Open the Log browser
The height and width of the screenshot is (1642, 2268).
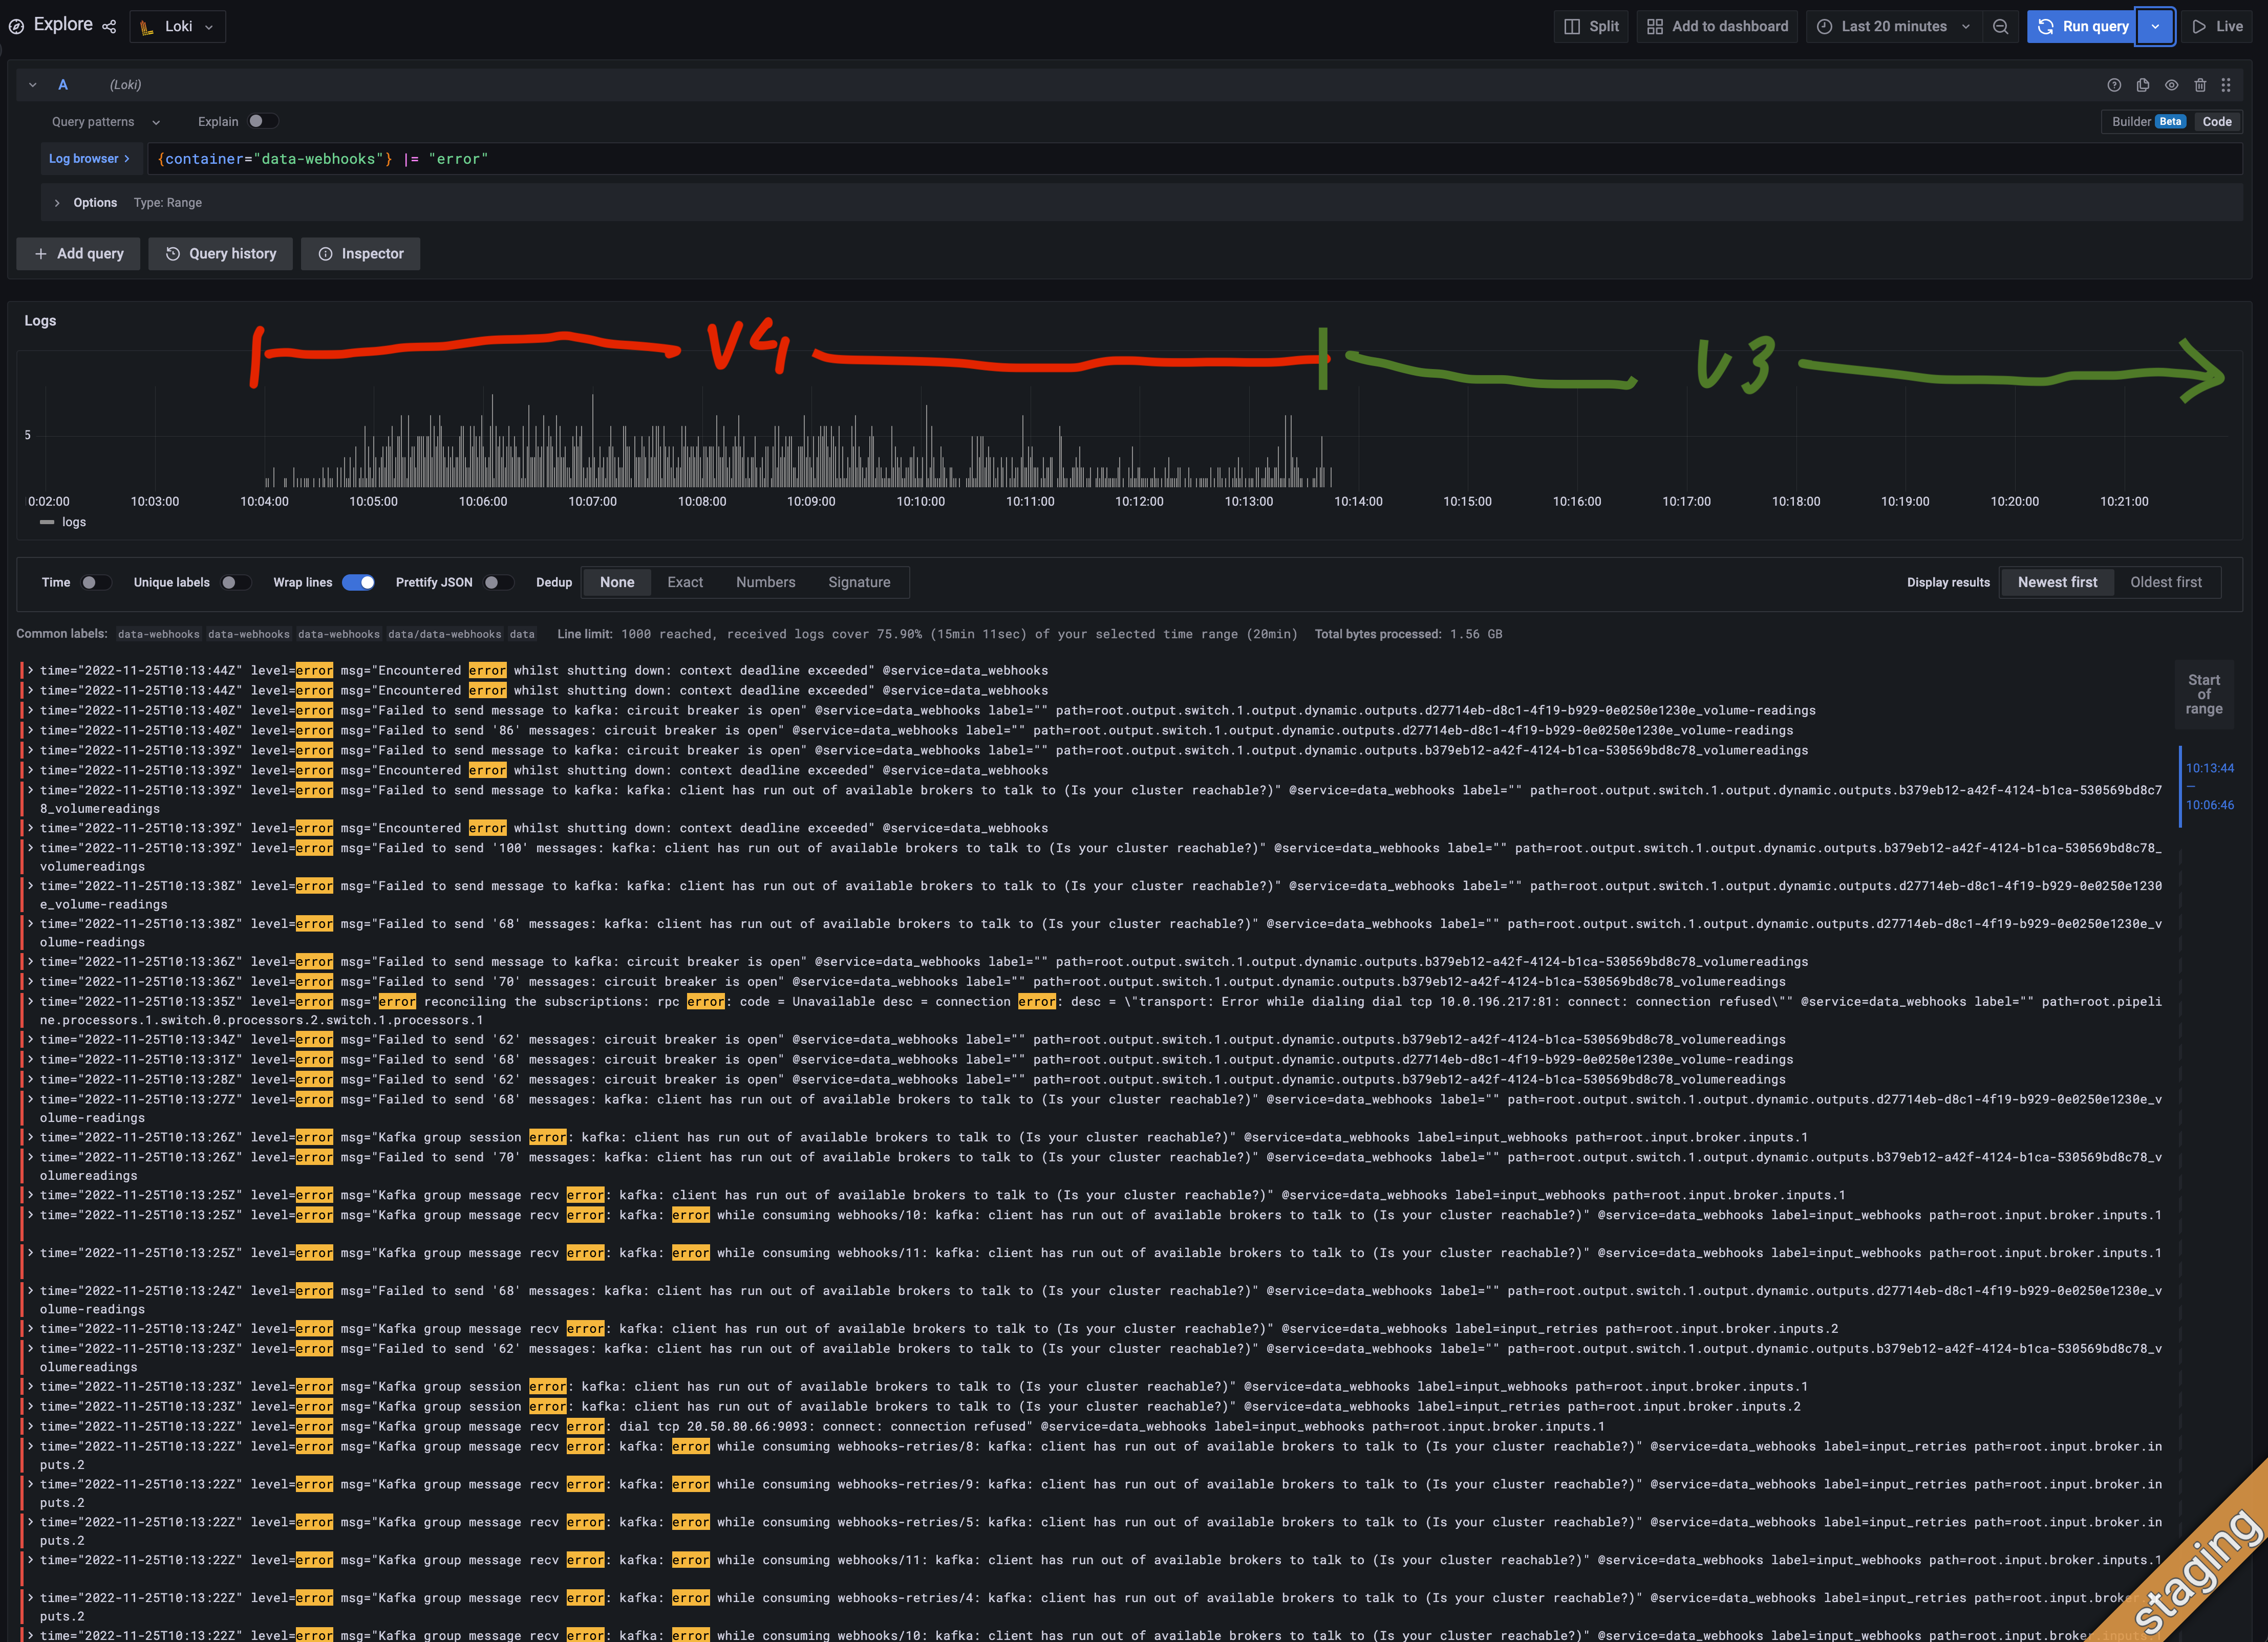(90, 158)
